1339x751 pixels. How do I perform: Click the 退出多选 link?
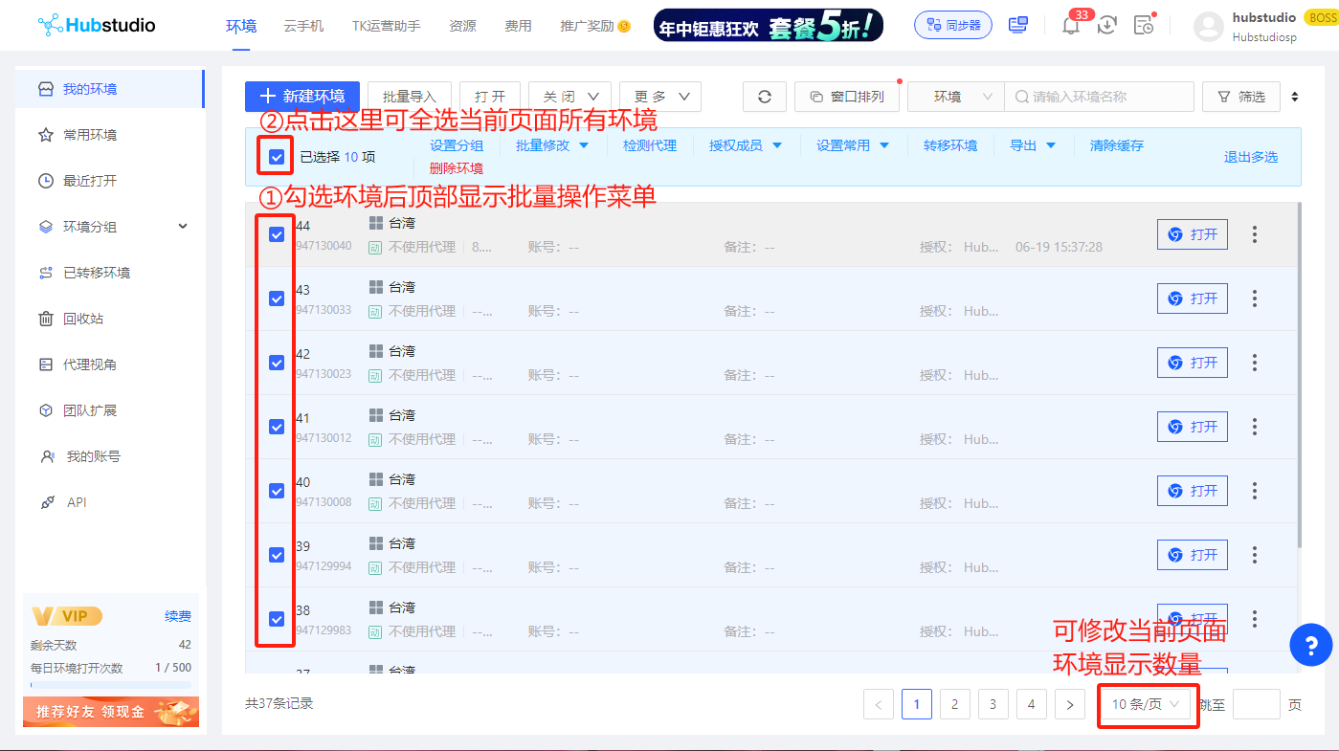click(1251, 157)
